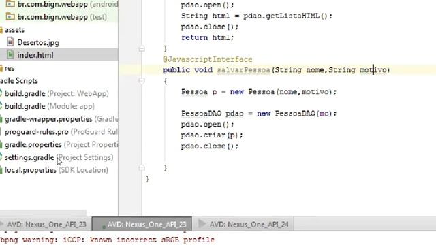Click the webapp (androidTest) package folder icon
This screenshot has height=245, width=436.
coord(10,4)
